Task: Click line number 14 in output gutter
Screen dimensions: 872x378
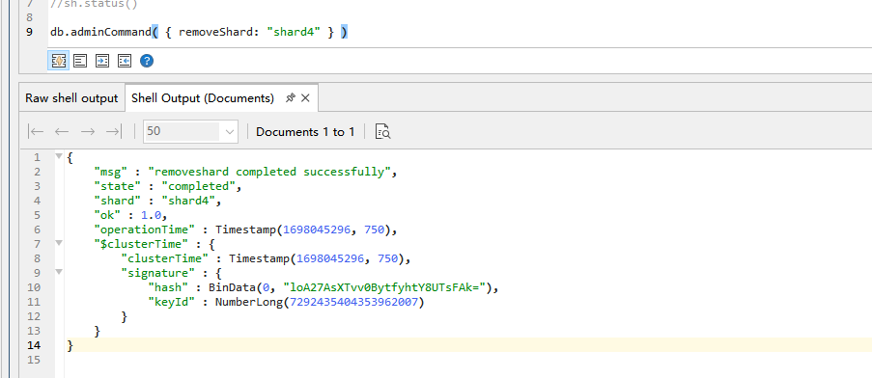Action: coord(34,344)
